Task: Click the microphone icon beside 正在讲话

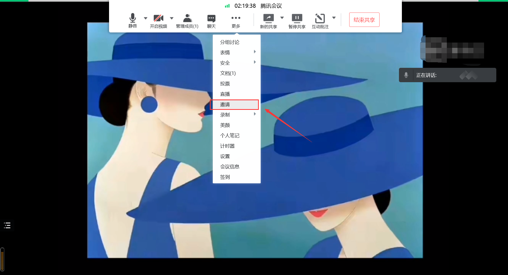Action: pyautogui.click(x=406, y=75)
